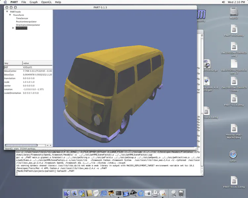Click the translation value '0.0 0.0 0.0'
This screenshot has width=248, height=198.
(x=29, y=78)
